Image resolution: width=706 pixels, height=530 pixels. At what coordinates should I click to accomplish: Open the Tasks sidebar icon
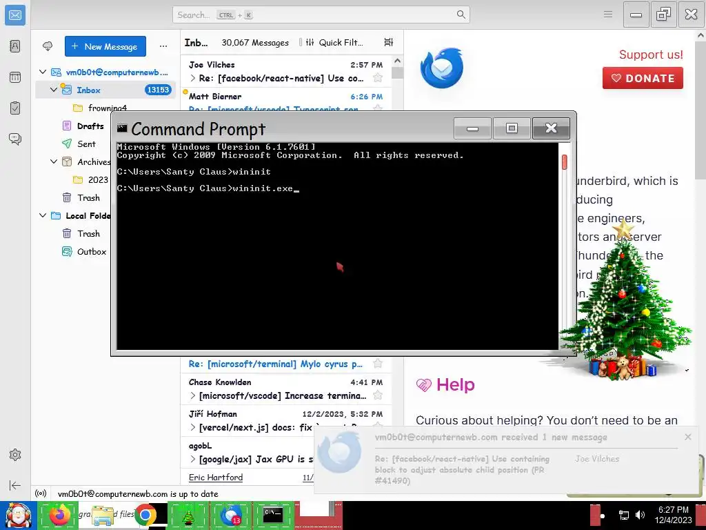click(15, 108)
